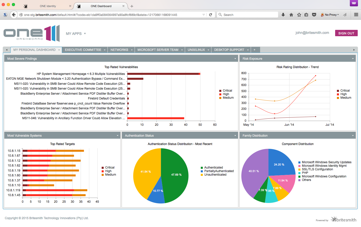This screenshot has width=361, height=227.
Task: Focus the browser Search field
Action: point(247,15)
